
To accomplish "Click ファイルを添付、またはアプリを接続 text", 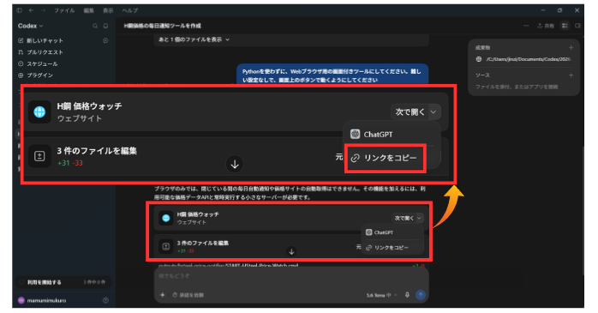I will [x=517, y=87].
